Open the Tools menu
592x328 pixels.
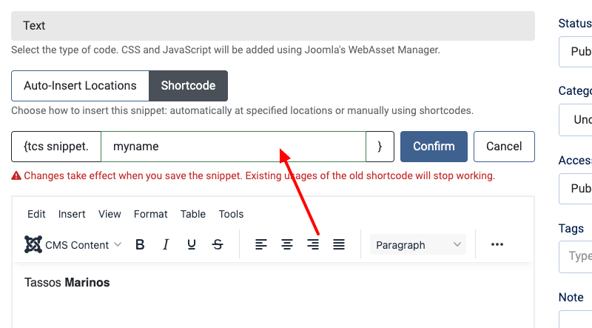click(x=231, y=214)
